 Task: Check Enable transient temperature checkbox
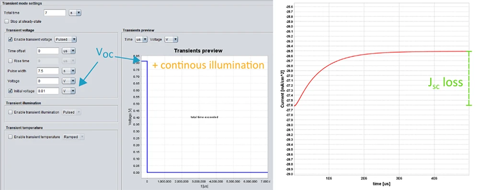11,137
